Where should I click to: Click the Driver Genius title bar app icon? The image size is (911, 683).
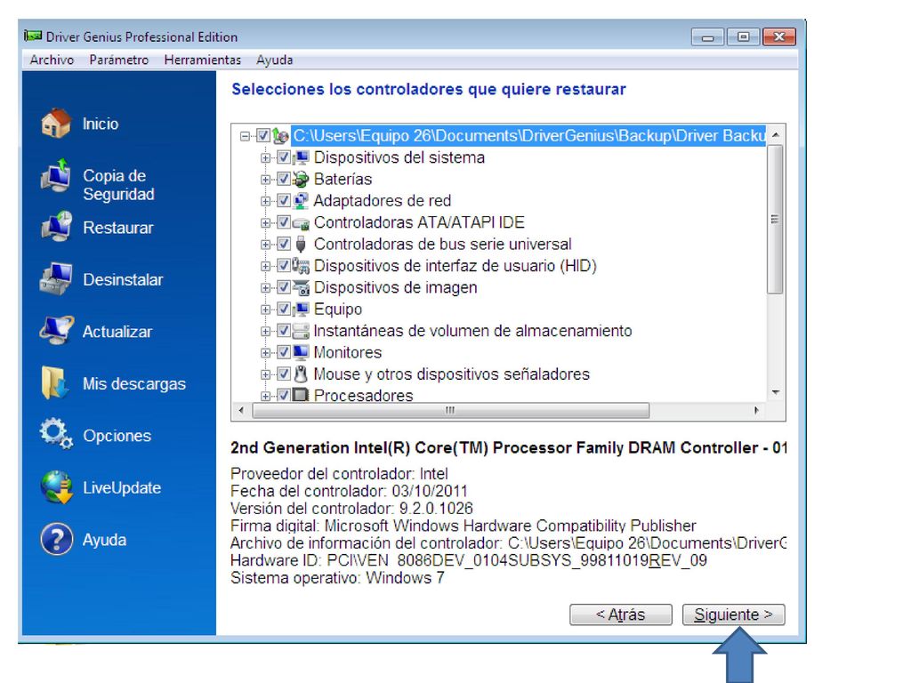(x=33, y=36)
